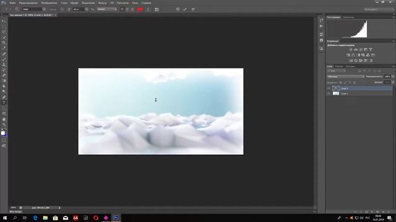Screen dimensions: 396x222
Task: Toggle lock all for layer
Action: (x=354, y=83)
